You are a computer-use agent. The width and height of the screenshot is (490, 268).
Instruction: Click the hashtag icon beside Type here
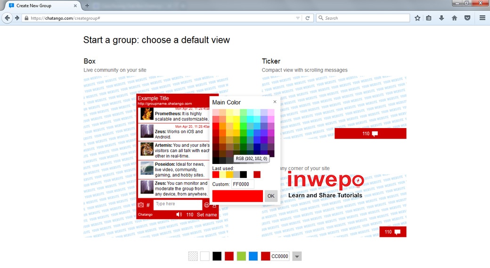pos(148,205)
